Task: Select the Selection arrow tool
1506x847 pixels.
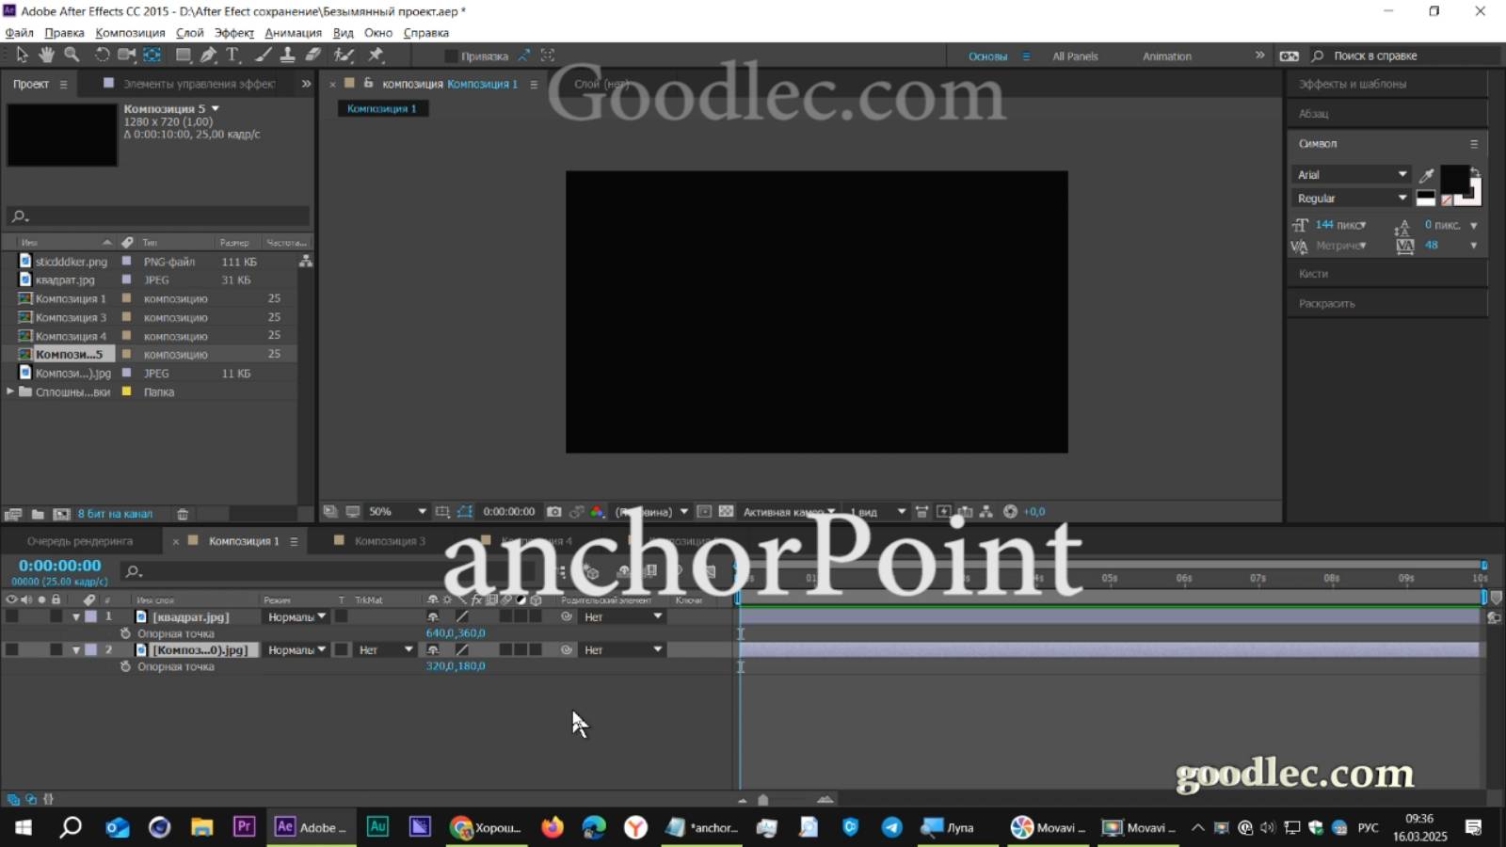Action: 21,56
